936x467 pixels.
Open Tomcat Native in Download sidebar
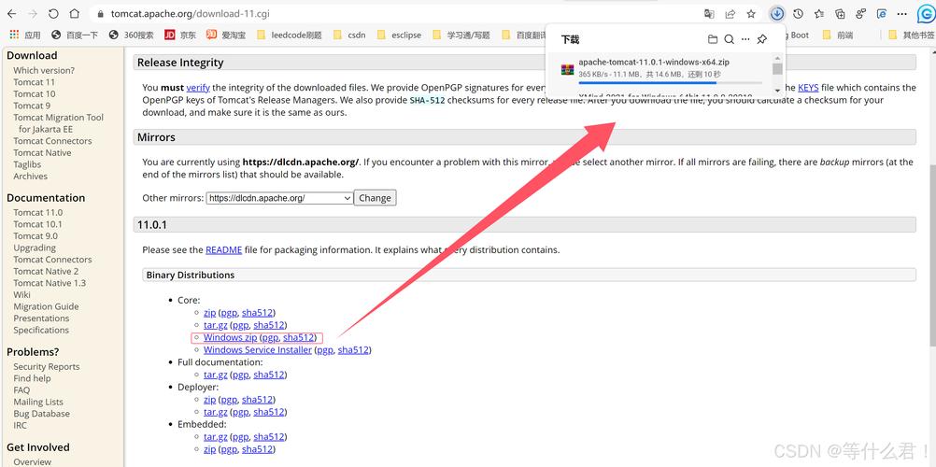(42, 152)
